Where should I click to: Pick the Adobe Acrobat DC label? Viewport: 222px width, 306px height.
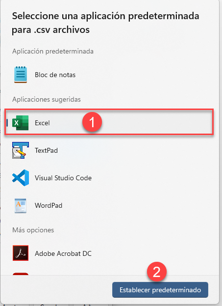click(x=63, y=253)
